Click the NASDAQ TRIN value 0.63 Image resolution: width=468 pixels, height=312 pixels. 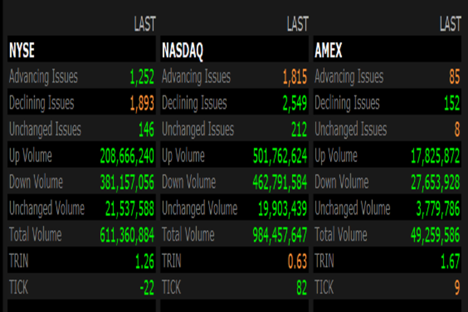tap(298, 261)
